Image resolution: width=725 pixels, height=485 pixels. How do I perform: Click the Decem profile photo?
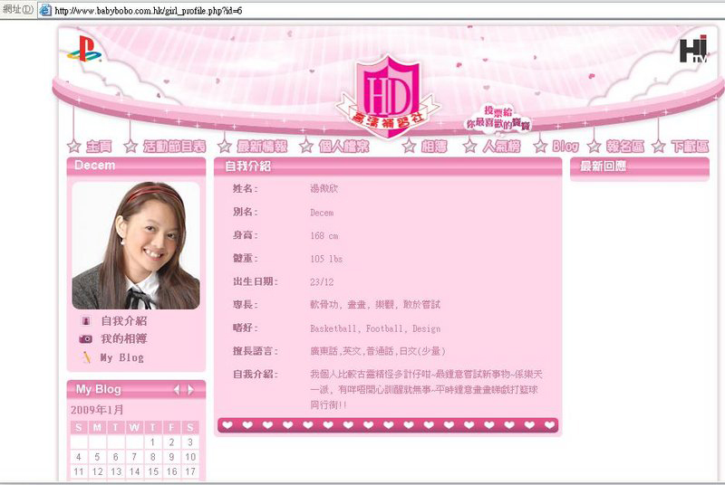pyautogui.click(x=136, y=245)
